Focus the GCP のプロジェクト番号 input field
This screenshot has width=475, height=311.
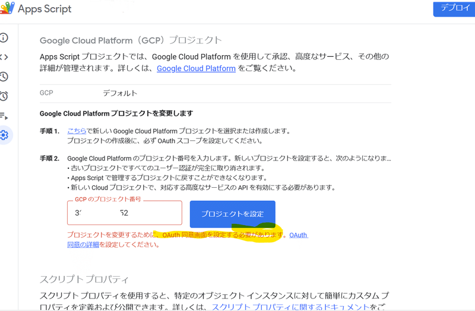[125, 213]
